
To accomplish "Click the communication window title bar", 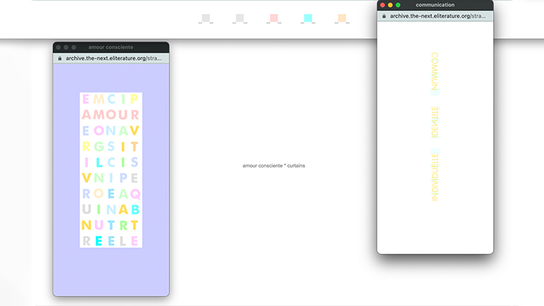I will [435, 5].
